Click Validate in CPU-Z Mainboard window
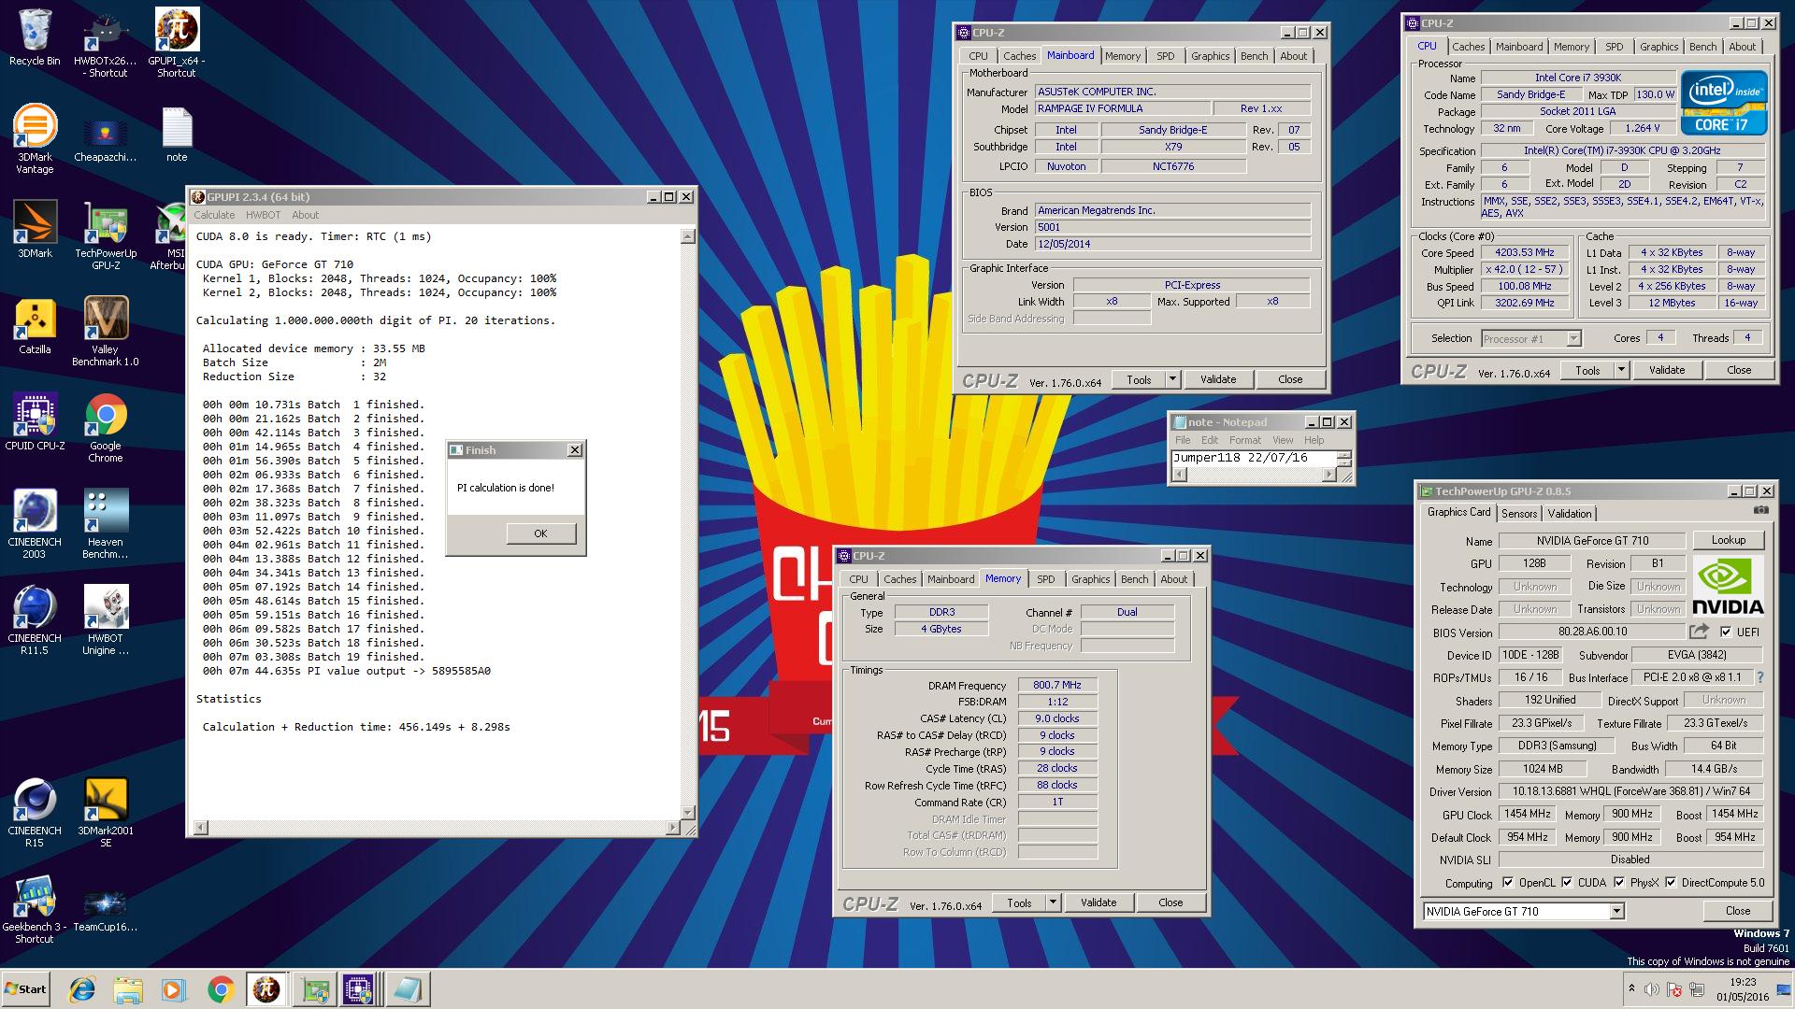 (1217, 379)
